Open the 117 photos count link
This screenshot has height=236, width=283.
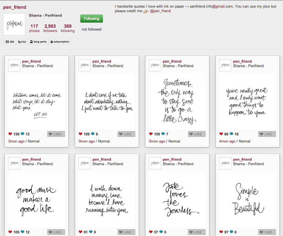[34, 28]
